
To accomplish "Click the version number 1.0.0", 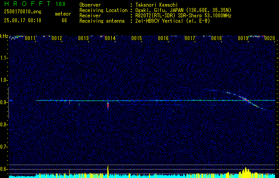I will click(x=60, y=4).
